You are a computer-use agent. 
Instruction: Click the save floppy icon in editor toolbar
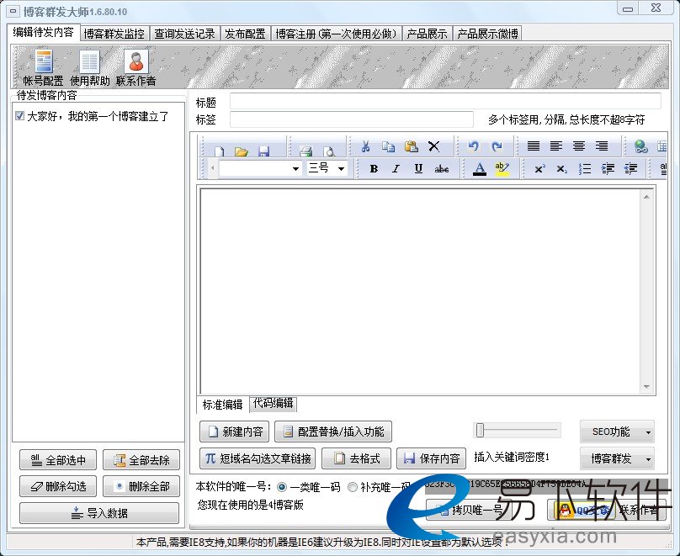click(263, 151)
